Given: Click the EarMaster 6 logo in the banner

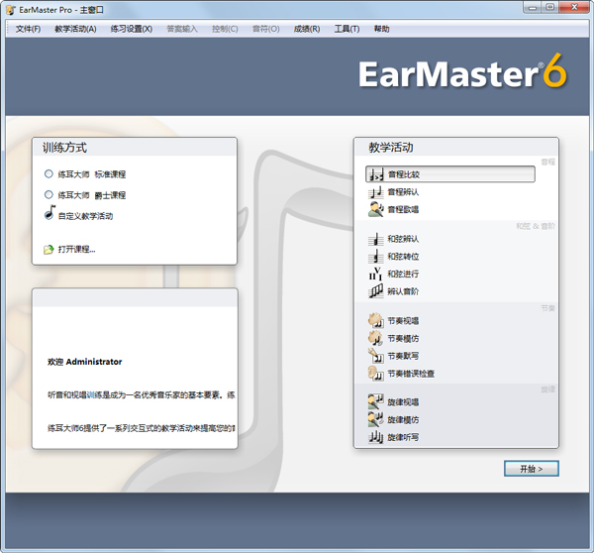Looking at the screenshot, I should pyautogui.click(x=462, y=72).
